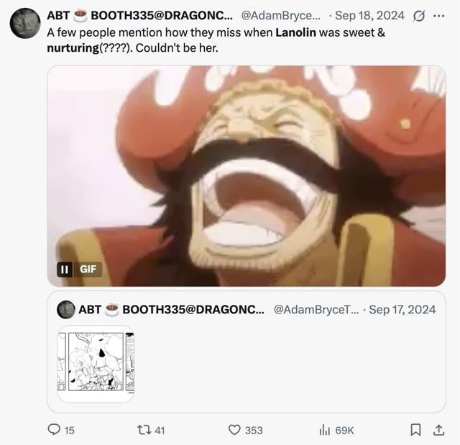This screenshot has height=445, width=460.
Task: Open the @AdamBryce handle link
Action: tap(281, 16)
